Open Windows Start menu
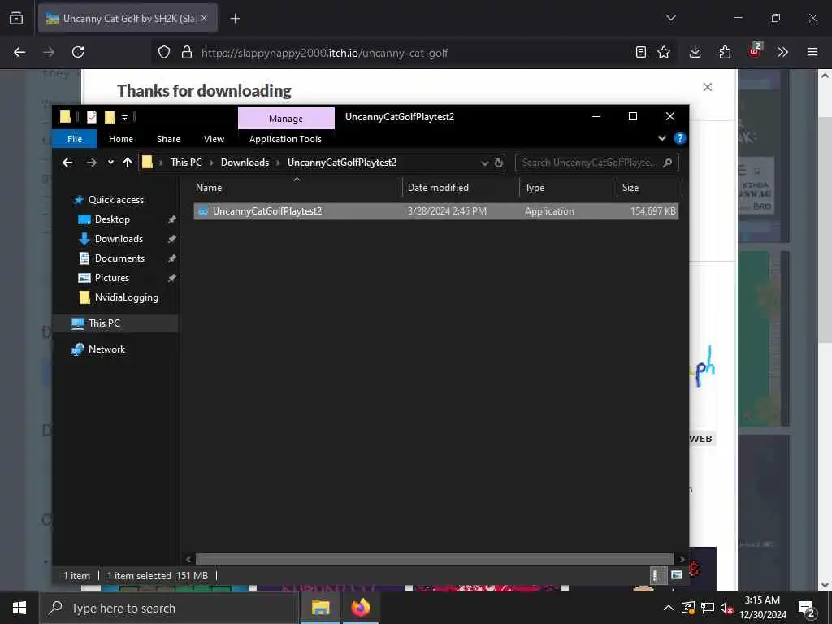 point(19,608)
